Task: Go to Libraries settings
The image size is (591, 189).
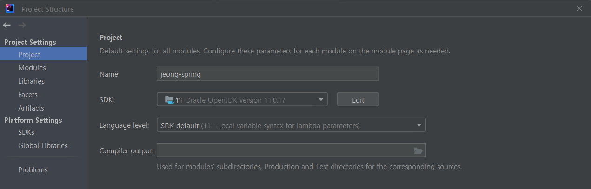Action: 31,81
